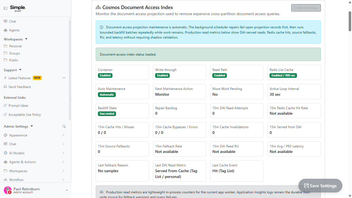Screen dimensions: 352x198
Task: Click the Next Maintenance Action 'Monitor' value
Action: (x=162, y=94)
